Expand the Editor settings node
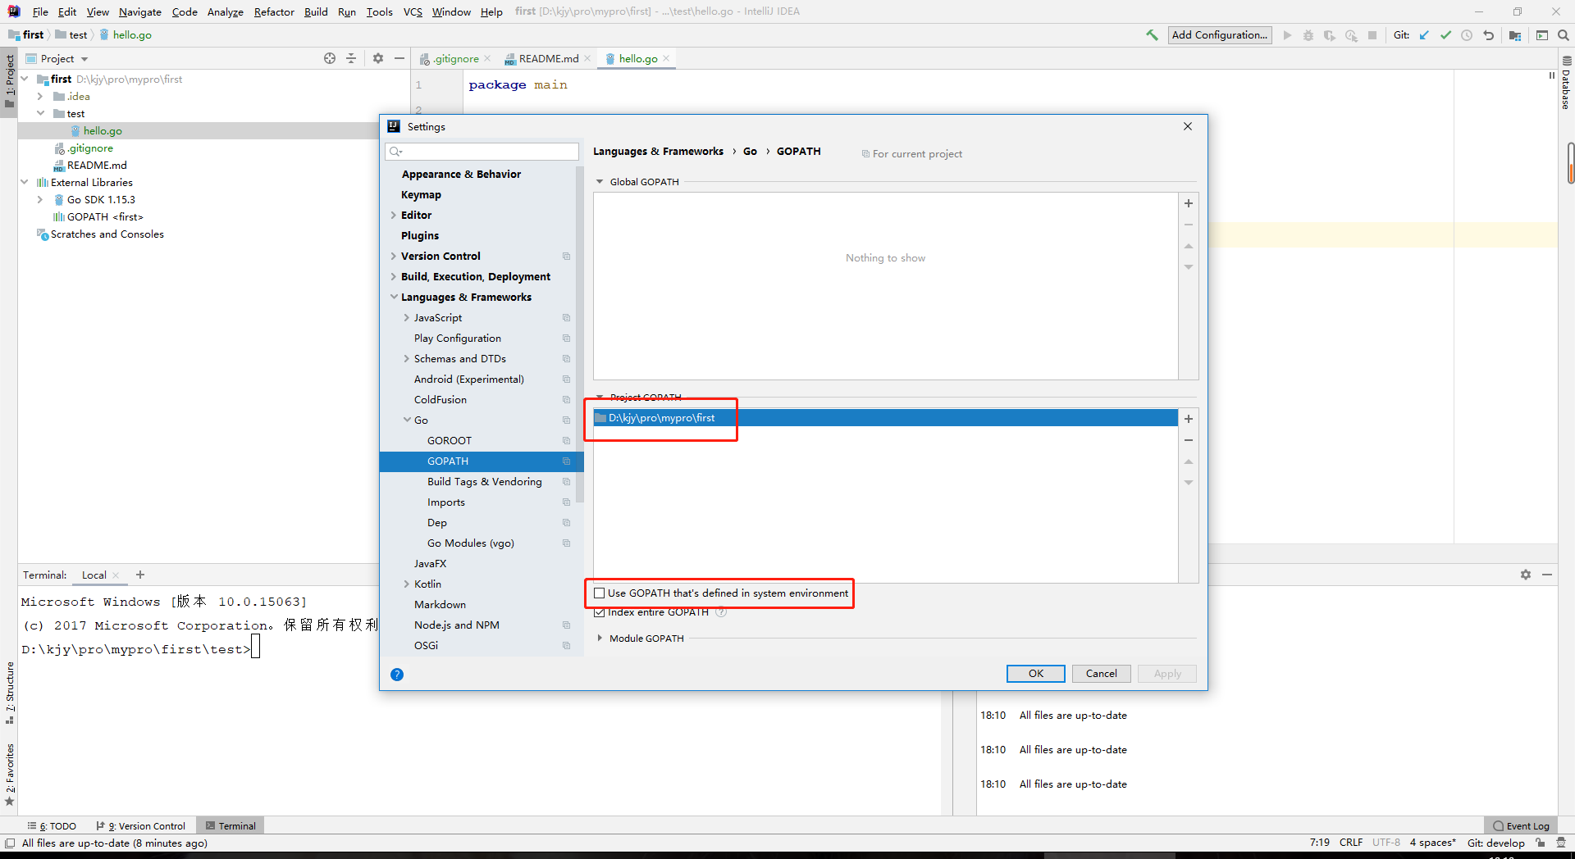 coord(394,215)
